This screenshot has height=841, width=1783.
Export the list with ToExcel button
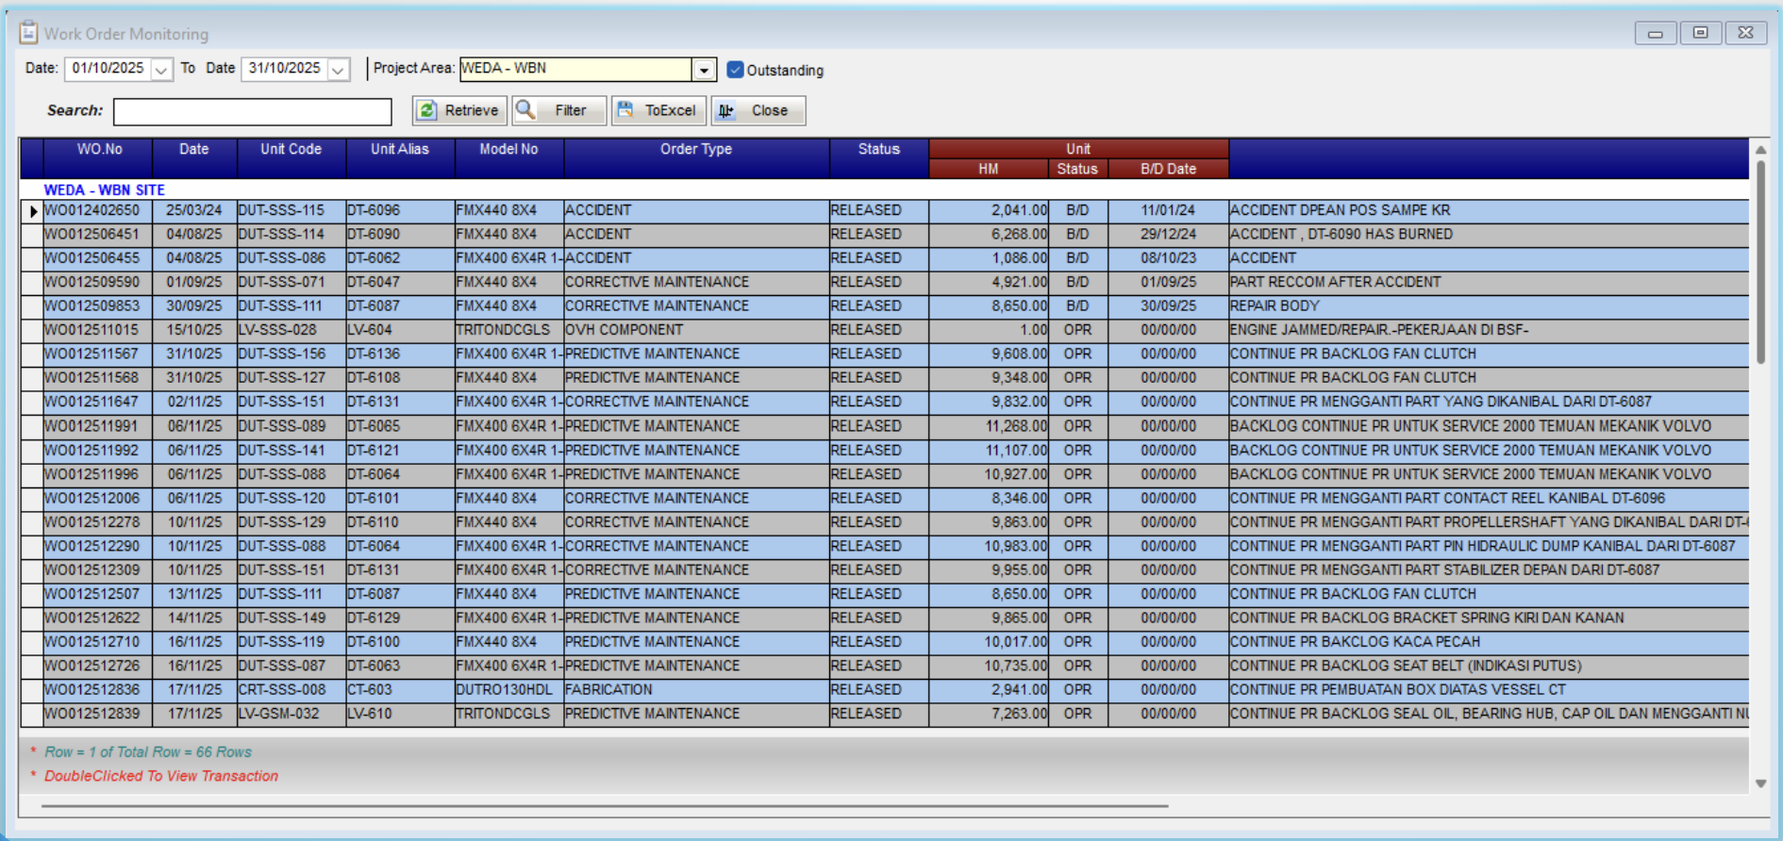point(658,110)
